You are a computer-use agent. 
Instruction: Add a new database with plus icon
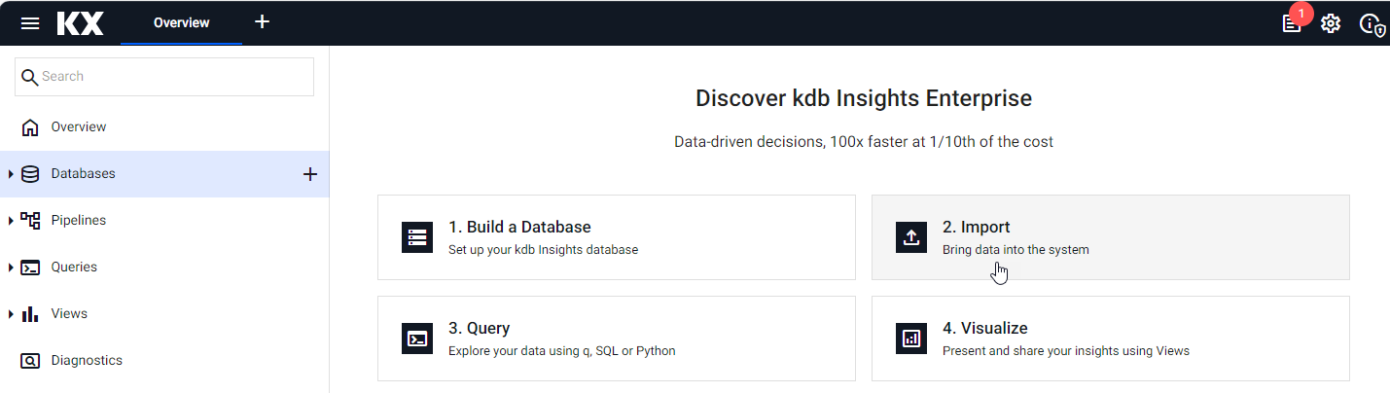(310, 174)
